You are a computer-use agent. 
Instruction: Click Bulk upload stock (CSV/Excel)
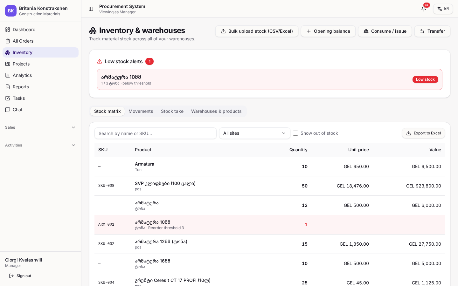pos(257,31)
